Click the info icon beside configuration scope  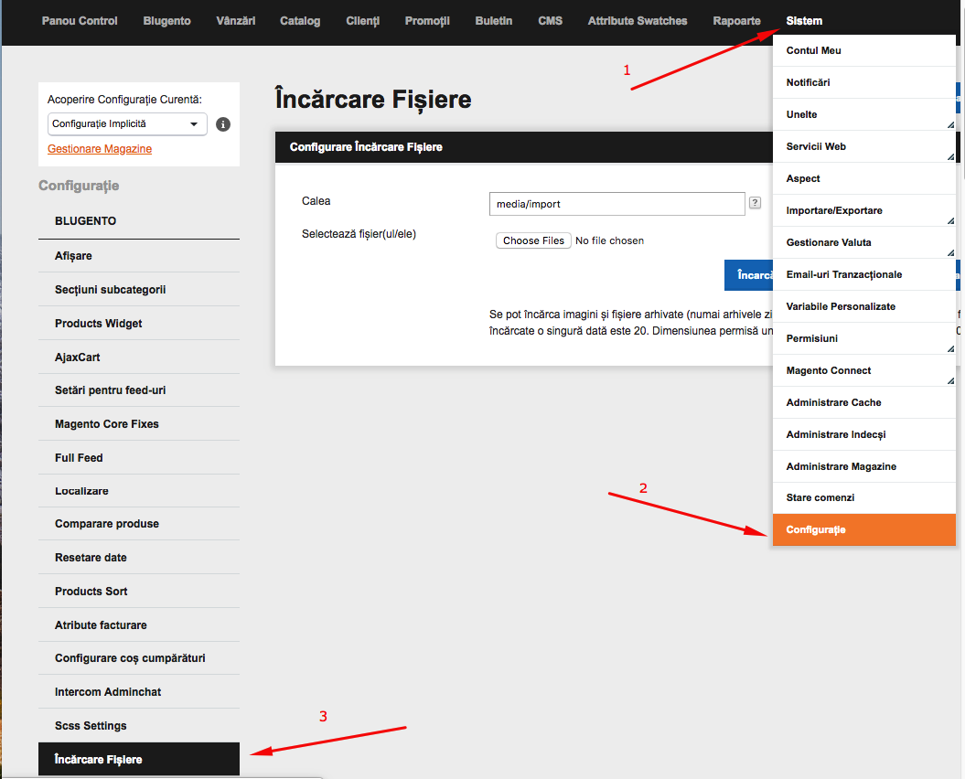click(x=223, y=124)
